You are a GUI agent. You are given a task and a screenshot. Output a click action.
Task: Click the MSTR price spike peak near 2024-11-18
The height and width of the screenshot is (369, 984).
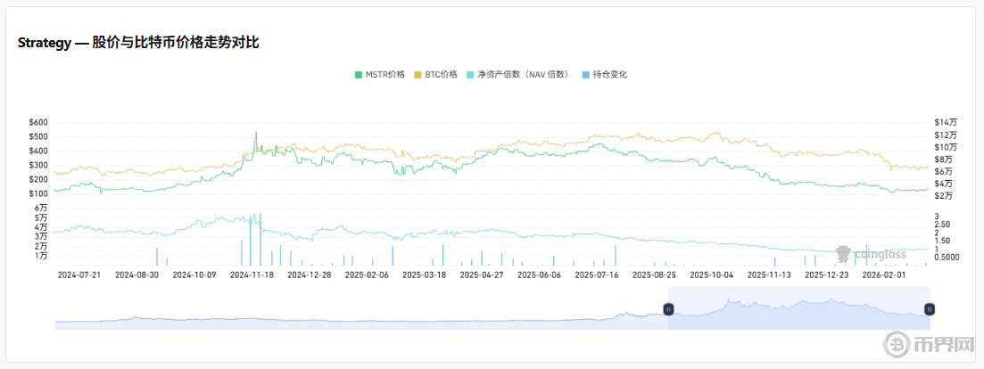[255, 133]
